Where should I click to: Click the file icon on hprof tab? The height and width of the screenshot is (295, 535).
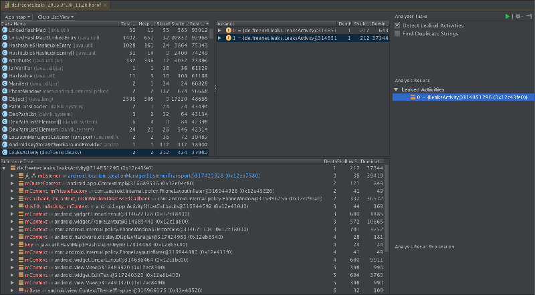pos(5,4)
